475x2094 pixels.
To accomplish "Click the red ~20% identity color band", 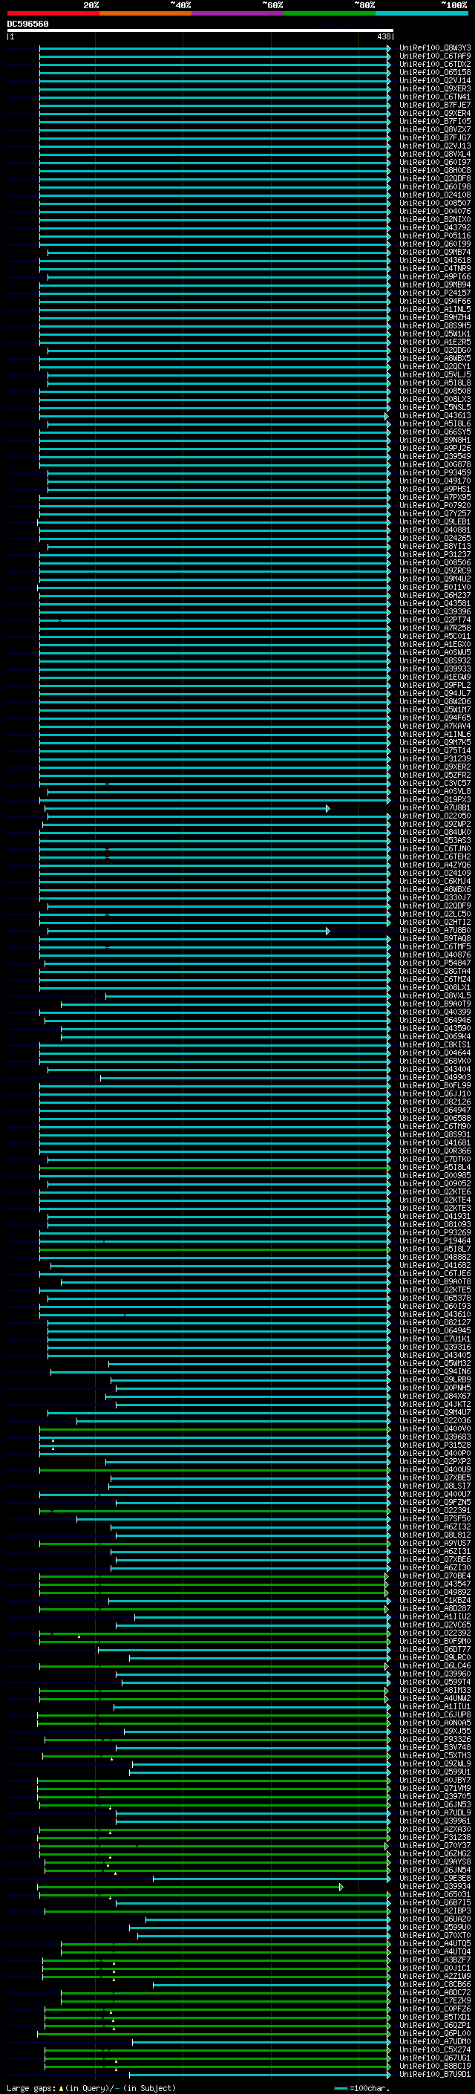I will (53, 13).
